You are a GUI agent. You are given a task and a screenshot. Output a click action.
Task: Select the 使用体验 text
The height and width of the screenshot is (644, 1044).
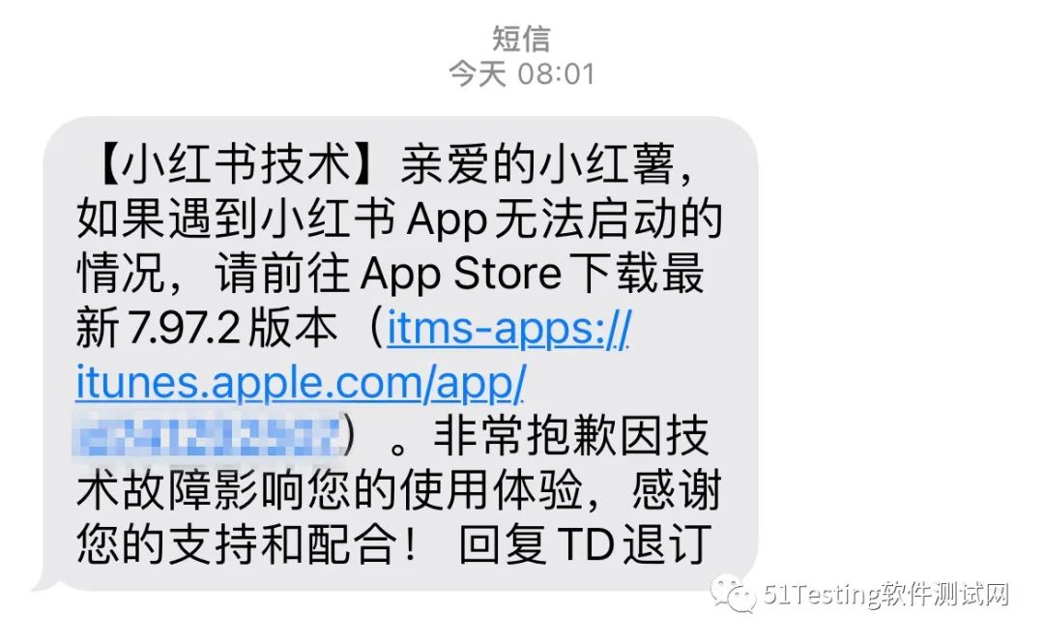(x=491, y=491)
